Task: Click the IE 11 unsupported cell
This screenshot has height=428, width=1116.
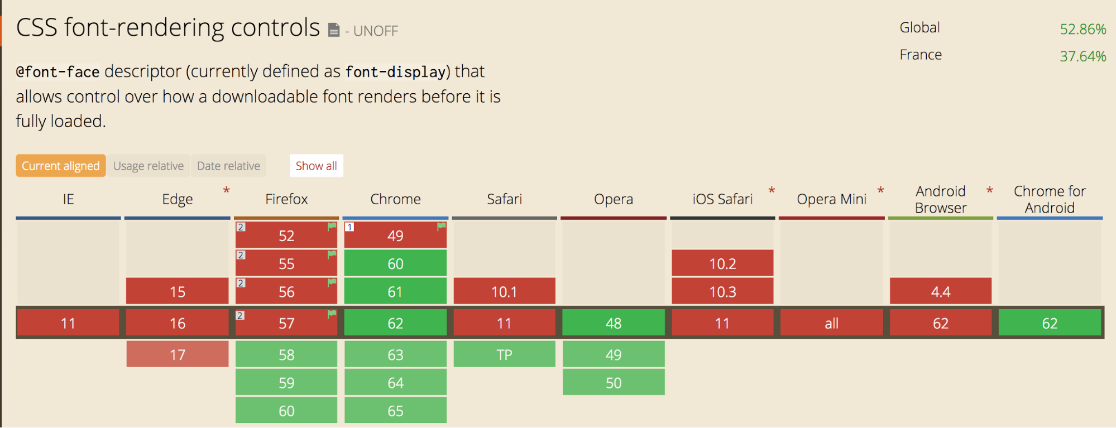Action: click(67, 323)
